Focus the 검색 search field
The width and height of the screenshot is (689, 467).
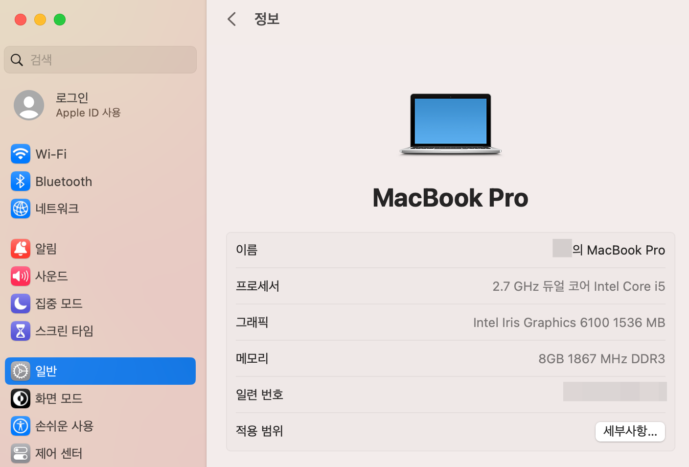pos(100,60)
